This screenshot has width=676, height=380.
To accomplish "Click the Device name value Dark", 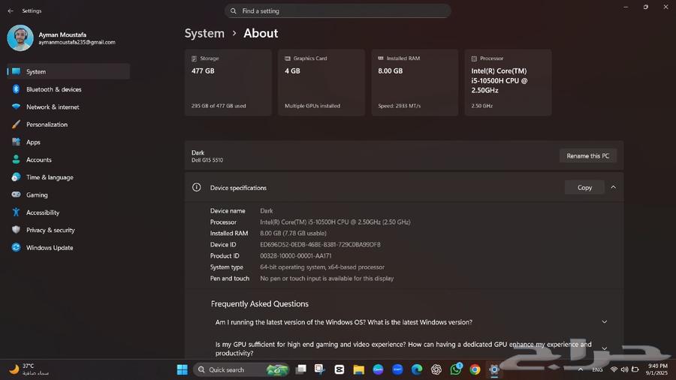I will [267, 211].
